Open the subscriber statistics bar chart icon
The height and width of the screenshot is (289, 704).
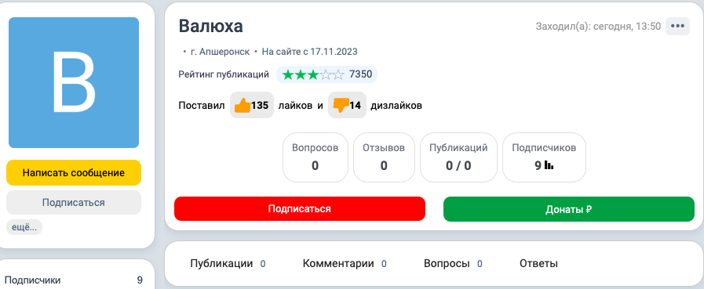(x=549, y=165)
